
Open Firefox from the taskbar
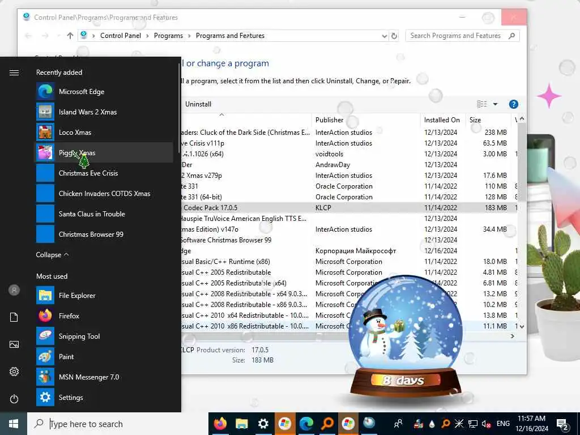[220, 424]
